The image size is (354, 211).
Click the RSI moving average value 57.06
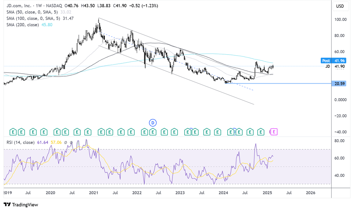pyautogui.click(x=56, y=142)
